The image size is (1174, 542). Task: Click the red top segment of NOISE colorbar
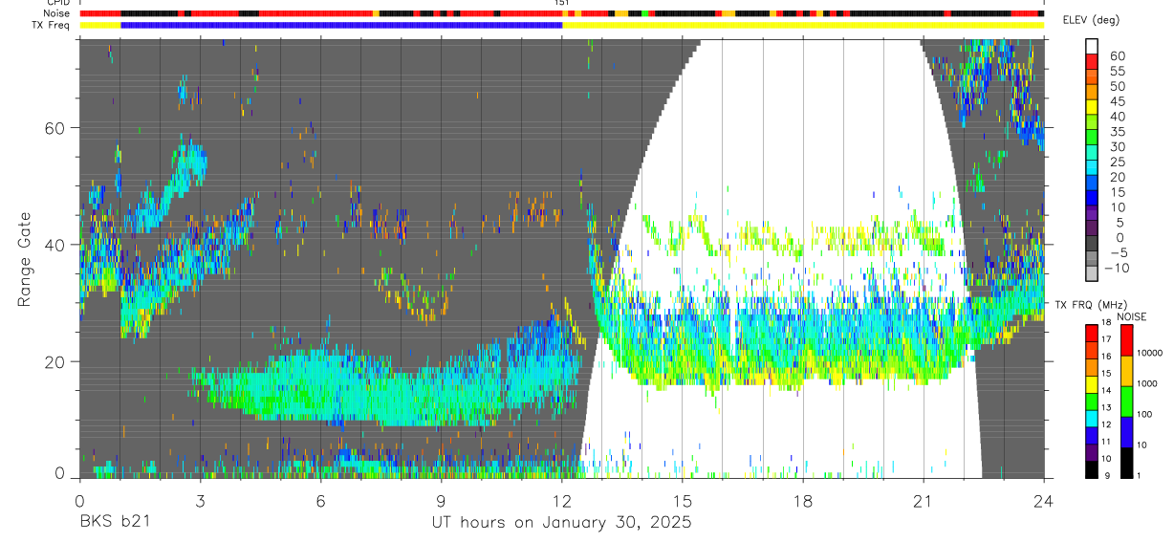pos(1126,340)
